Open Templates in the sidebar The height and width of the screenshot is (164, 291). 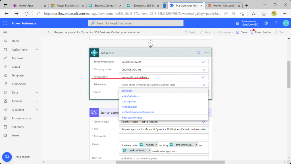pos(18,75)
